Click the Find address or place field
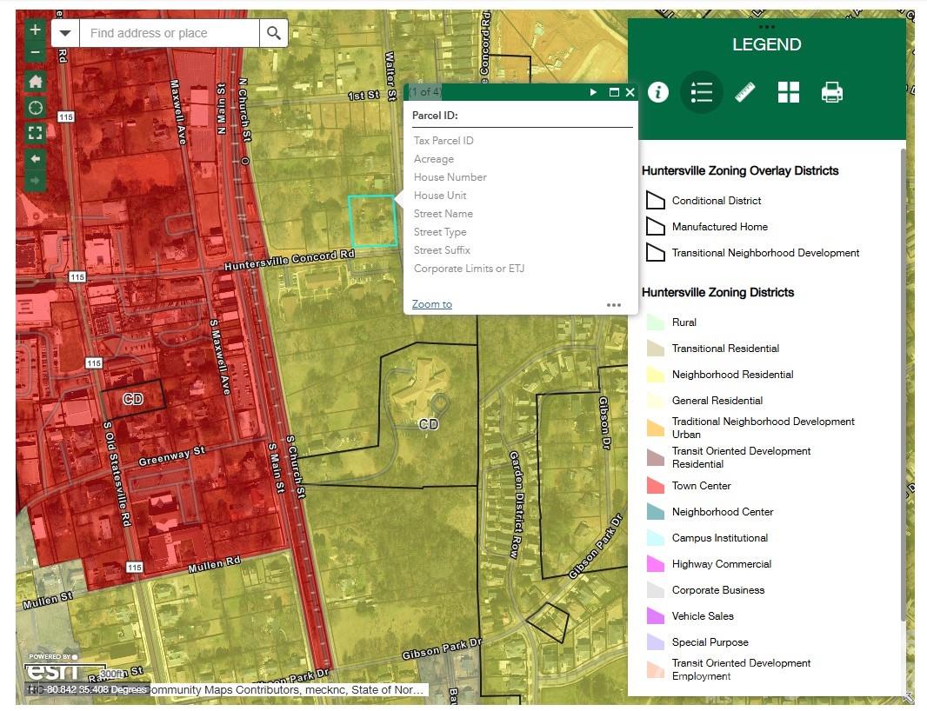 click(170, 33)
